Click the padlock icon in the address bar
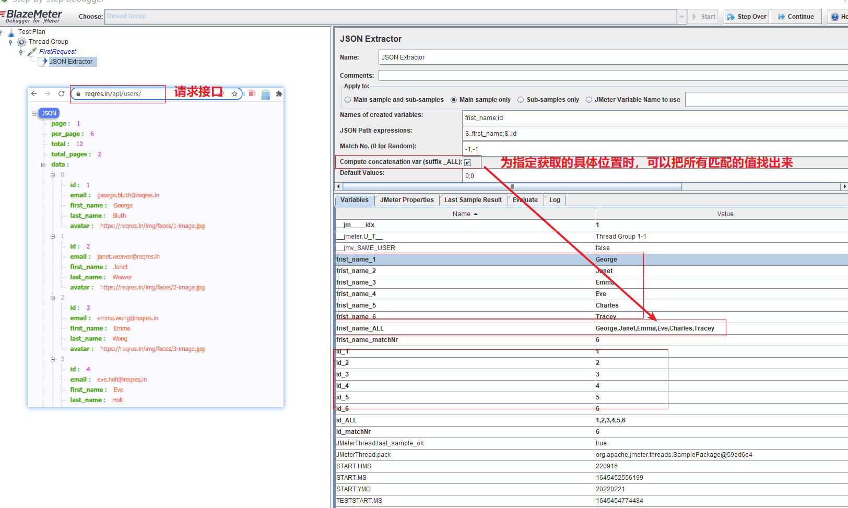This screenshot has width=848, height=508. [x=78, y=94]
